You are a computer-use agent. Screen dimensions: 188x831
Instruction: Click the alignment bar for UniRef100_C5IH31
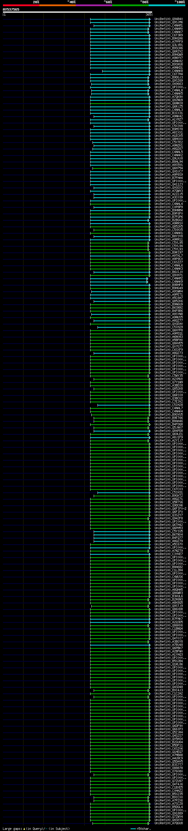point(124,492)
